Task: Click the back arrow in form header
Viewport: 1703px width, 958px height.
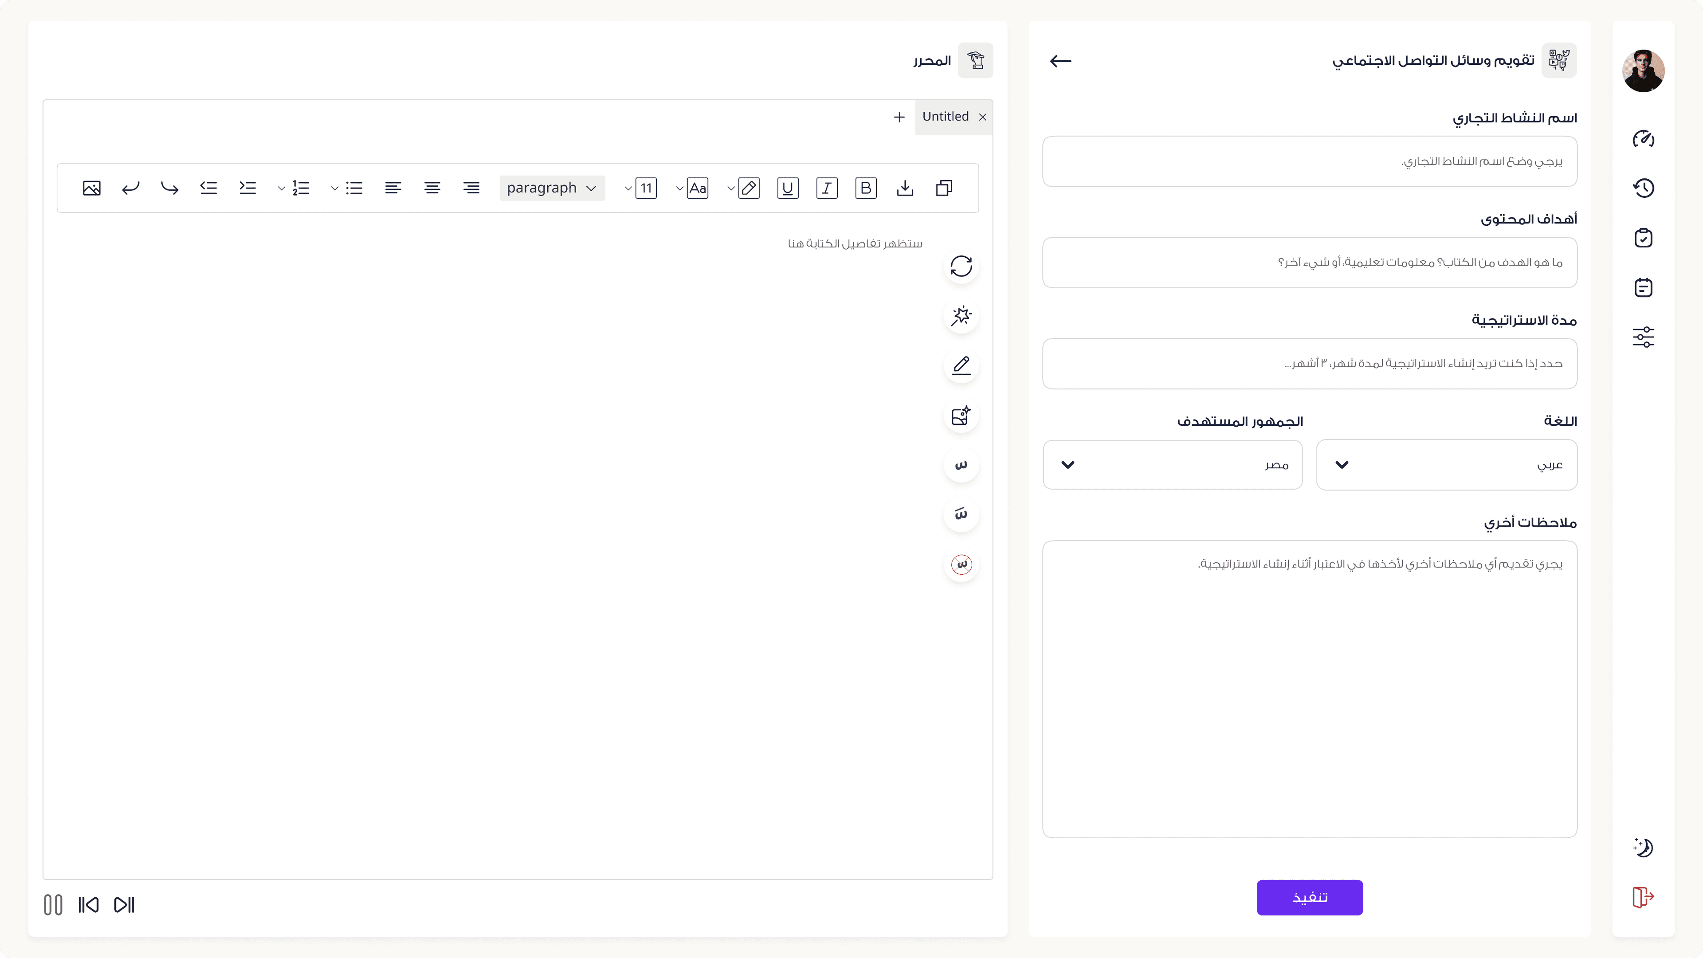Action: tap(1060, 61)
